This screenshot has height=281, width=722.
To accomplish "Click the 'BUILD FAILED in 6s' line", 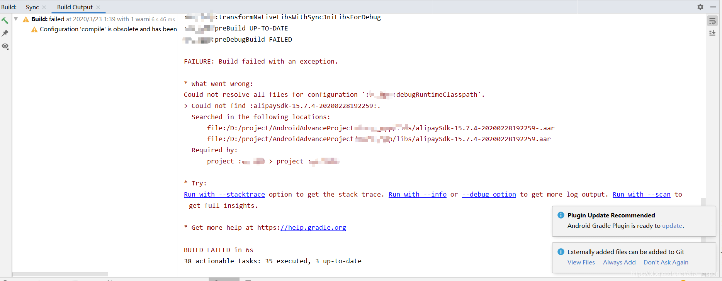I will coord(219,250).
